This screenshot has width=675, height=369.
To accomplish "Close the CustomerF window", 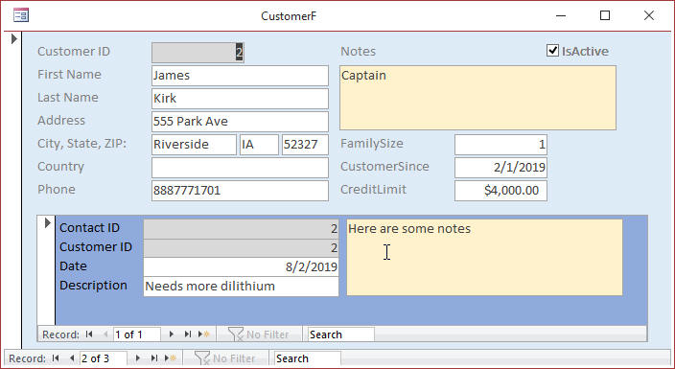I will click(649, 16).
